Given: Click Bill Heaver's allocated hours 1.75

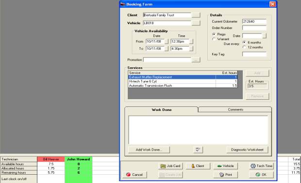Looking at the screenshot, I should coord(51,168).
